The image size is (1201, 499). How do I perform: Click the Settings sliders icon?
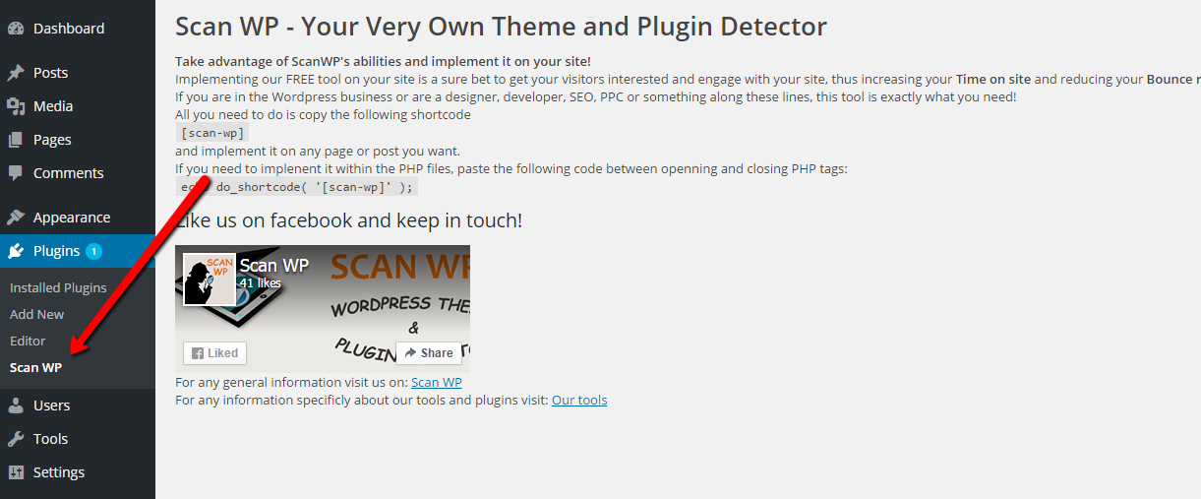coord(16,472)
